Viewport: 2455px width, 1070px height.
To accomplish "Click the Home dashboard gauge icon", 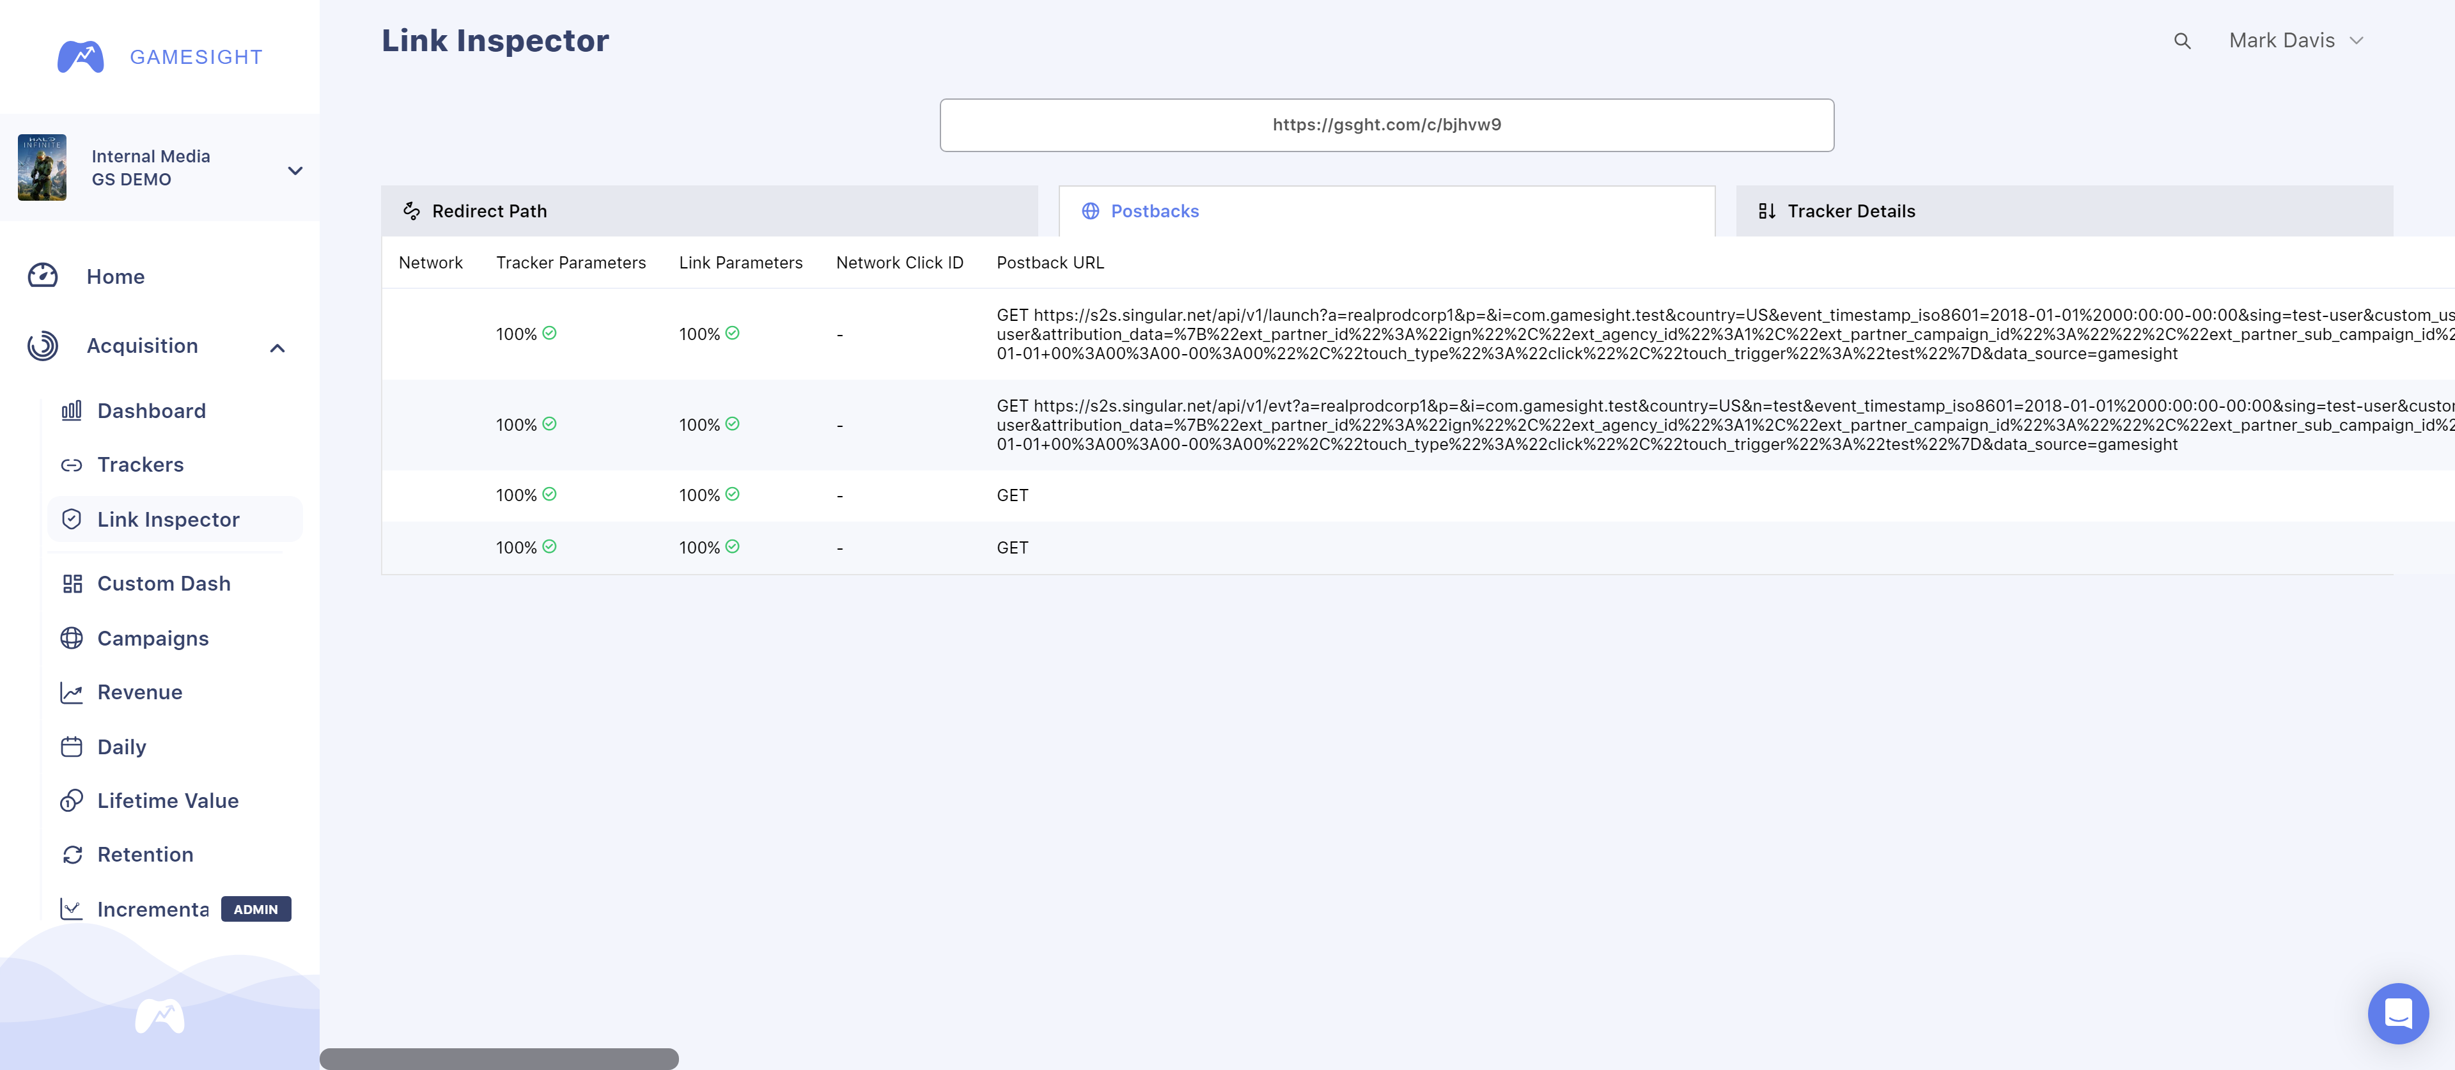I will coord(43,276).
